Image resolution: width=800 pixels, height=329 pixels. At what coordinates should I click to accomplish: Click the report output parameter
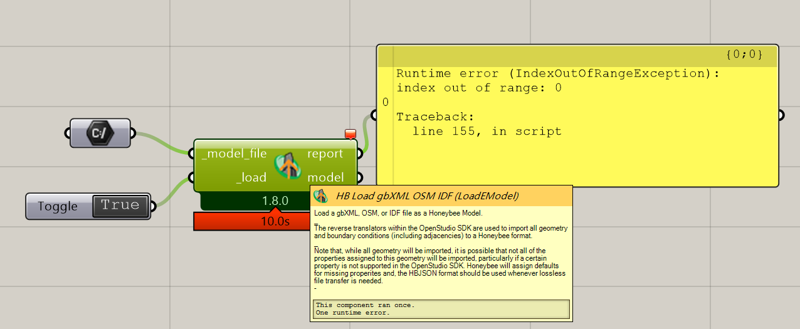click(x=325, y=154)
